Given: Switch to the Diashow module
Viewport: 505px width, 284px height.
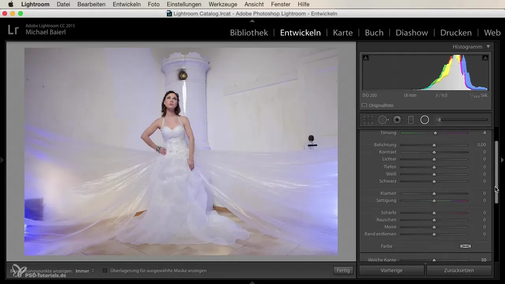Looking at the screenshot, I should [412, 33].
